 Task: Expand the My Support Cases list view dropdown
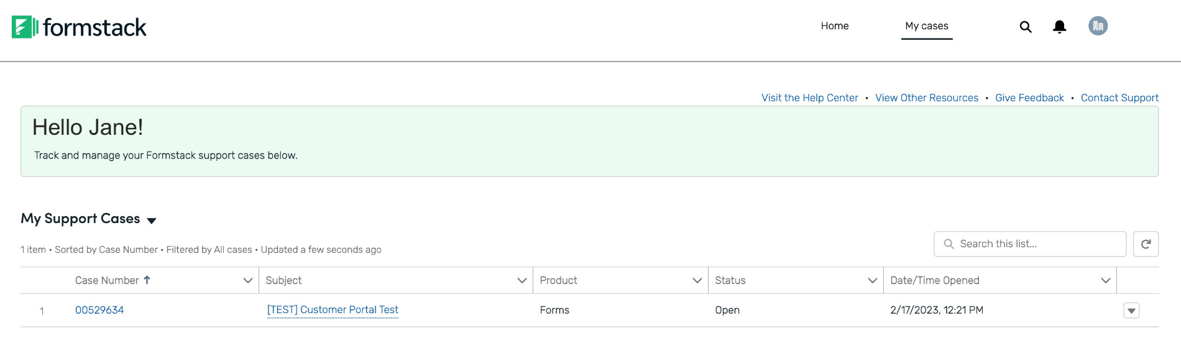(152, 221)
